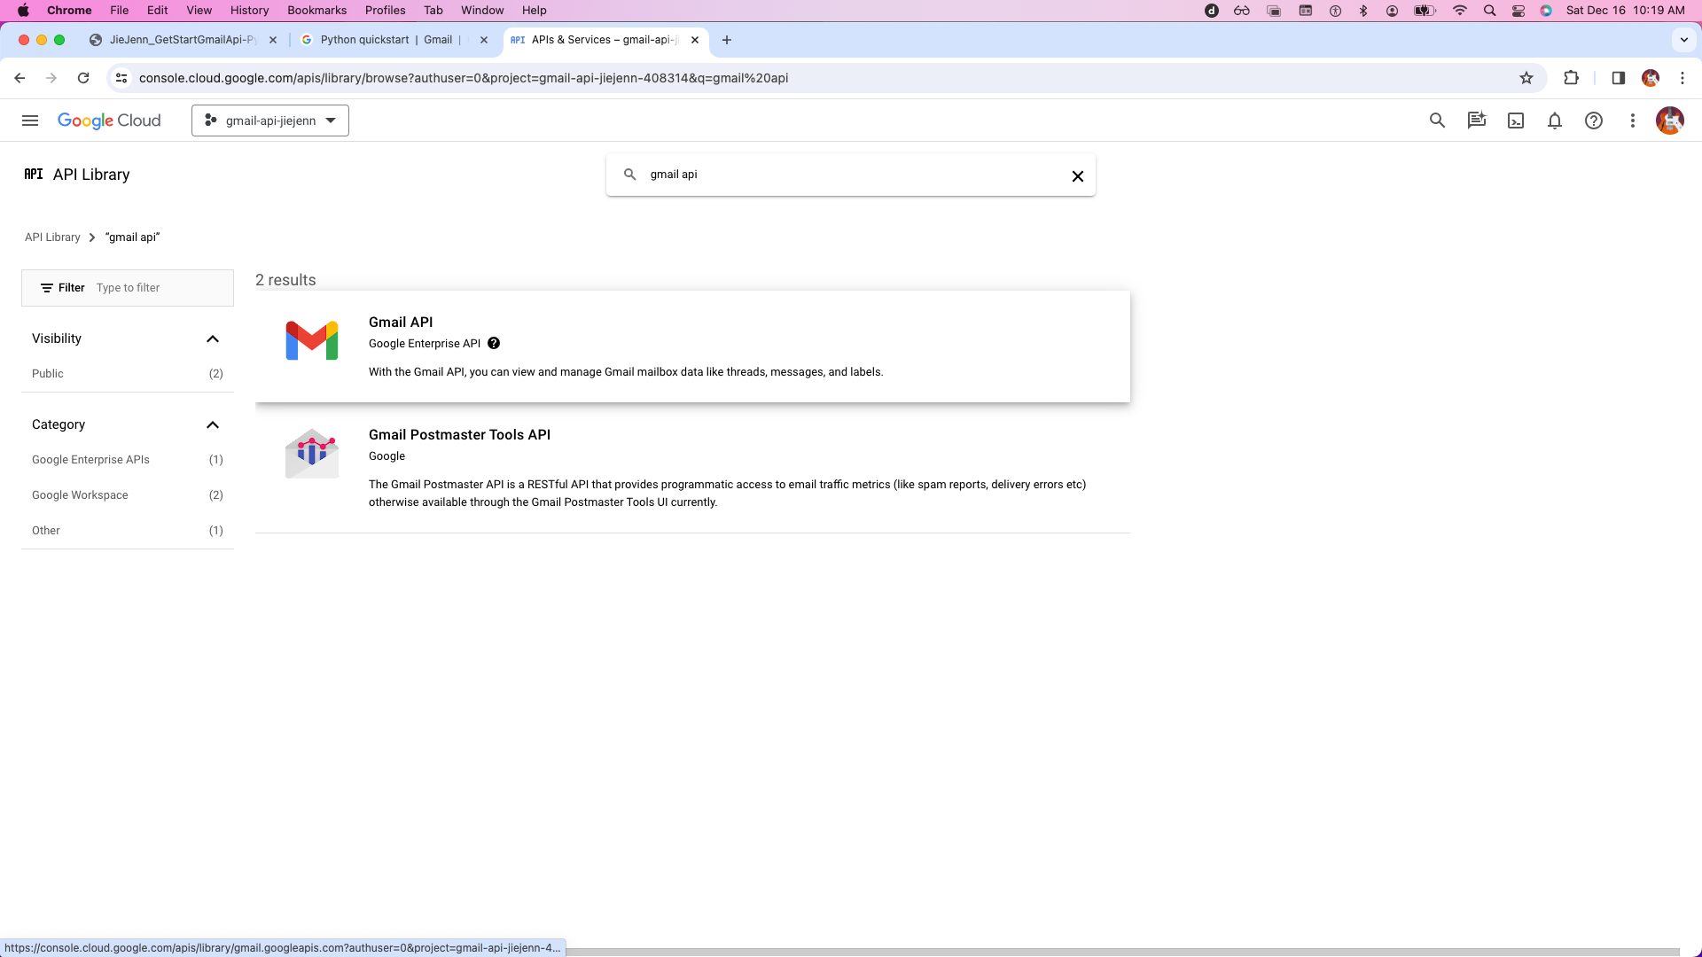Open the console settings three-dot menu

(x=1633, y=121)
